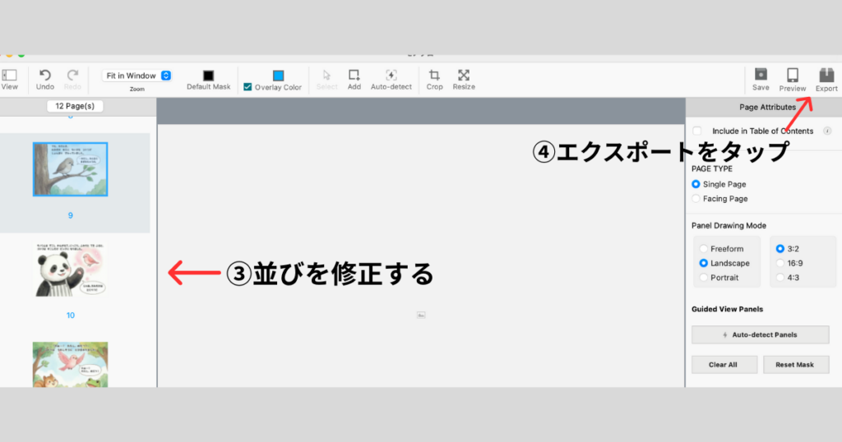The width and height of the screenshot is (842, 442).
Task: Toggle the Overlay Color checkbox
Action: click(248, 87)
